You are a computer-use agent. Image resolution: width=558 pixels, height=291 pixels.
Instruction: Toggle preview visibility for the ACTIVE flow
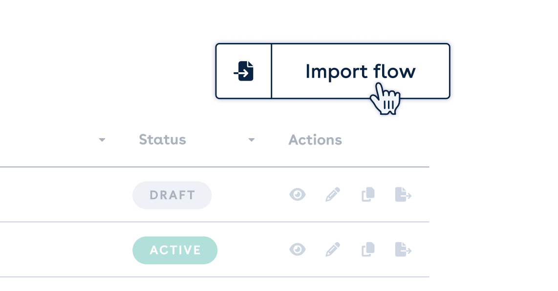point(298,249)
